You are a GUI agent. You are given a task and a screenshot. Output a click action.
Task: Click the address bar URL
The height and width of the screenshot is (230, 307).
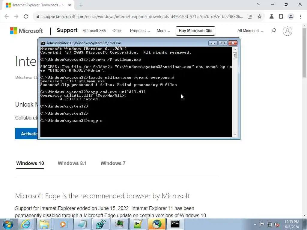pyautogui.click(x=143, y=17)
